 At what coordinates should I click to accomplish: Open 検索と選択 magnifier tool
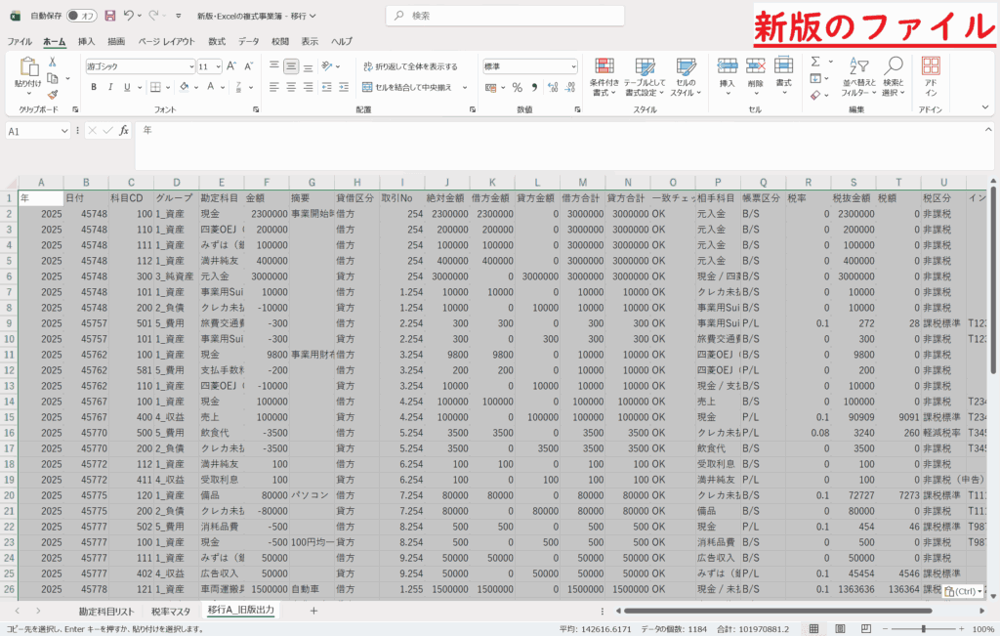coord(892,73)
